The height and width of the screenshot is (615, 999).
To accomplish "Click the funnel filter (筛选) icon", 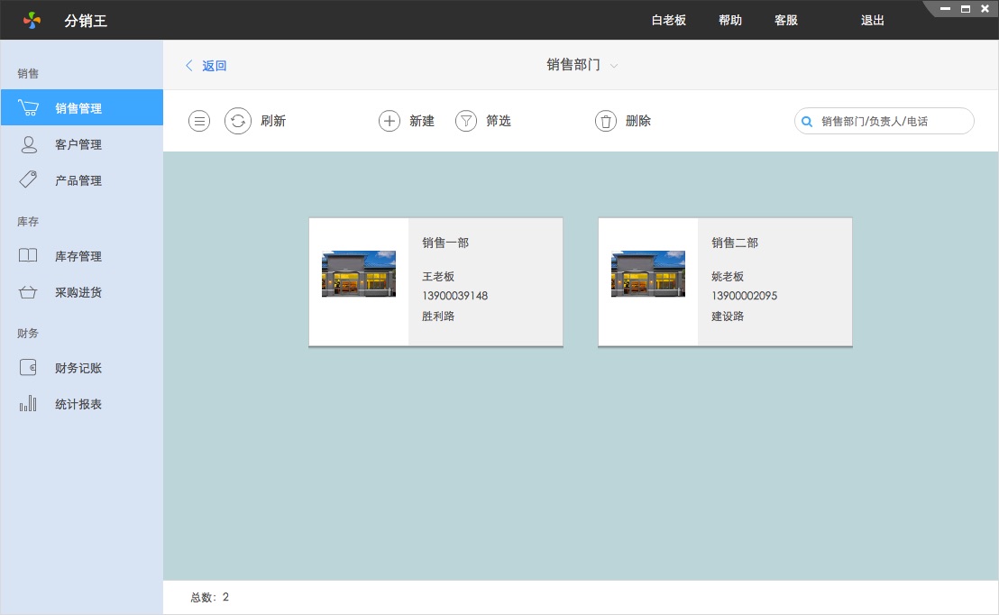I will point(465,121).
